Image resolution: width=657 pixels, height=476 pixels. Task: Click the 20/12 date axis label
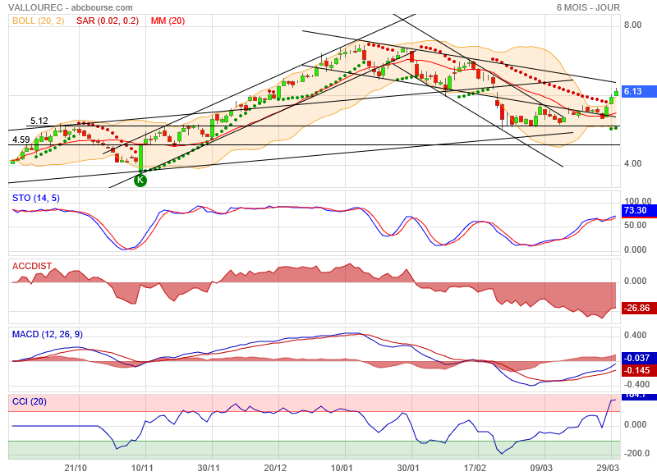click(x=275, y=468)
